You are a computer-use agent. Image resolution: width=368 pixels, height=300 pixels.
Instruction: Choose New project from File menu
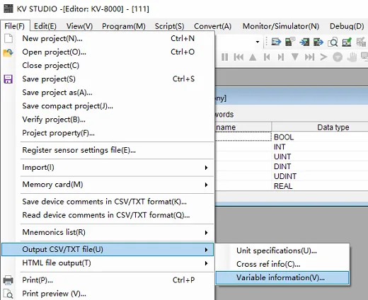click(108, 38)
